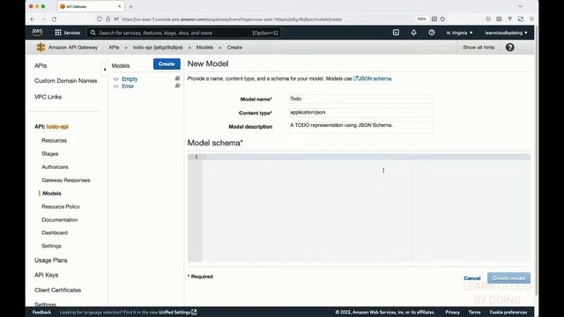
Task: Open Gateway Responses in the sidebar
Action: (x=66, y=181)
